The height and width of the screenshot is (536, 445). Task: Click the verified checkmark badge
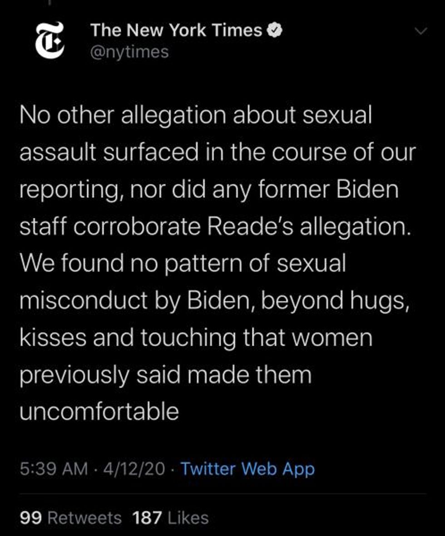(x=276, y=31)
